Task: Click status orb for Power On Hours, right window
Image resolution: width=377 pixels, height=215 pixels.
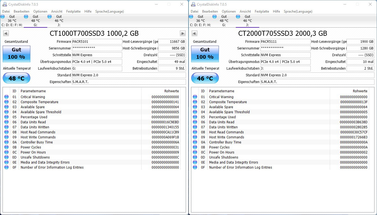Action: (195, 152)
